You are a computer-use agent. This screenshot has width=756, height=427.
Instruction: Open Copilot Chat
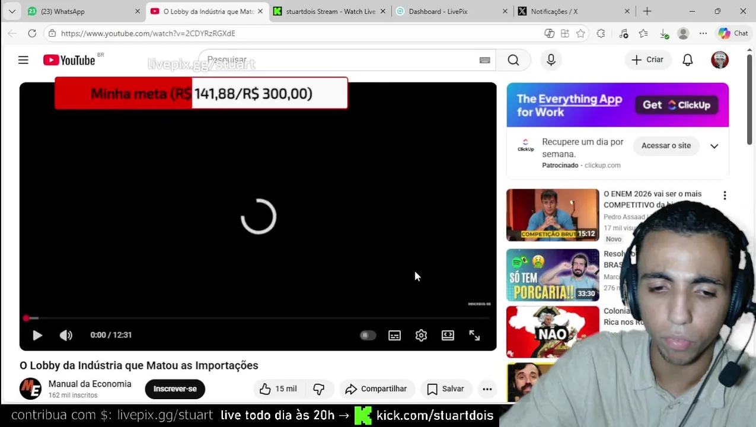click(733, 33)
